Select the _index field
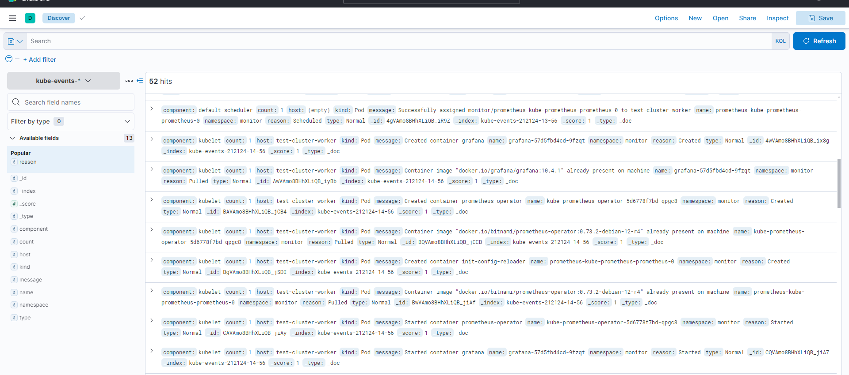Screen dimensions: 849x375 pyautogui.click(x=27, y=191)
